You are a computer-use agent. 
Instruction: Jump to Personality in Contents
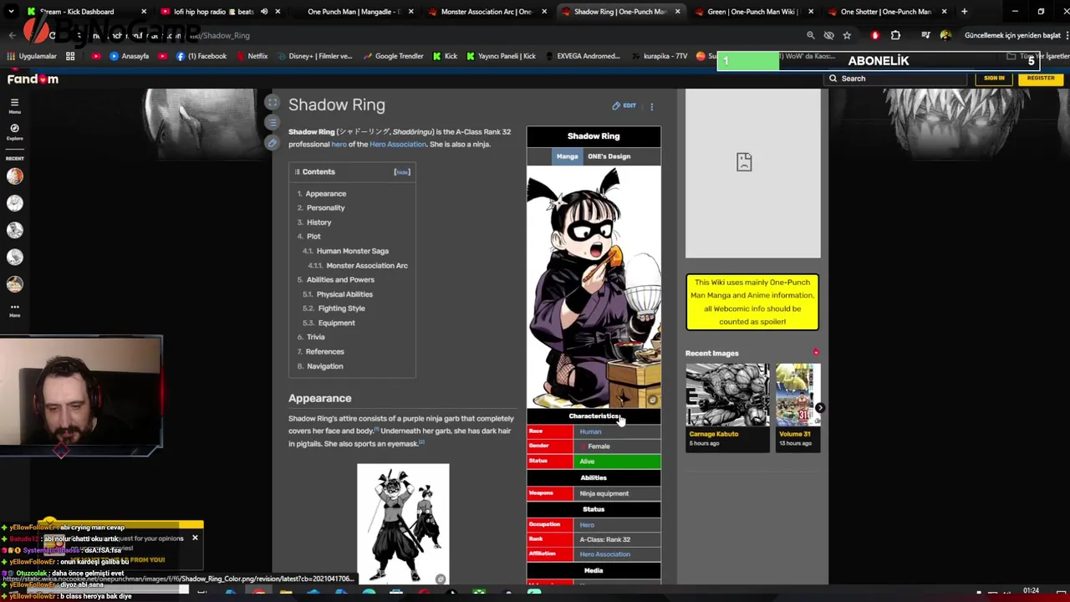click(325, 208)
